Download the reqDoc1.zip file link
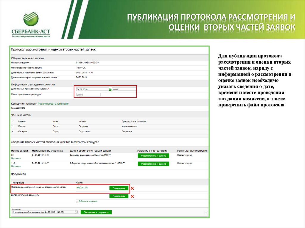 82,188
